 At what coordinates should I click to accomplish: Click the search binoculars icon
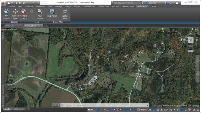pos(143,3)
